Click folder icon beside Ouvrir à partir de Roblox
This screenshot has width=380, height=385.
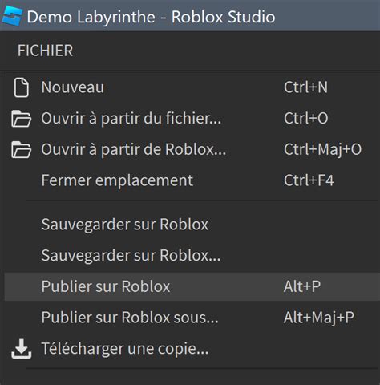(21, 149)
